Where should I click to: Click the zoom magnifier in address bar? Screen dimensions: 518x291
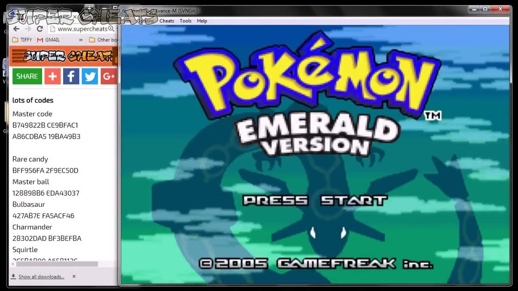pos(111,29)
